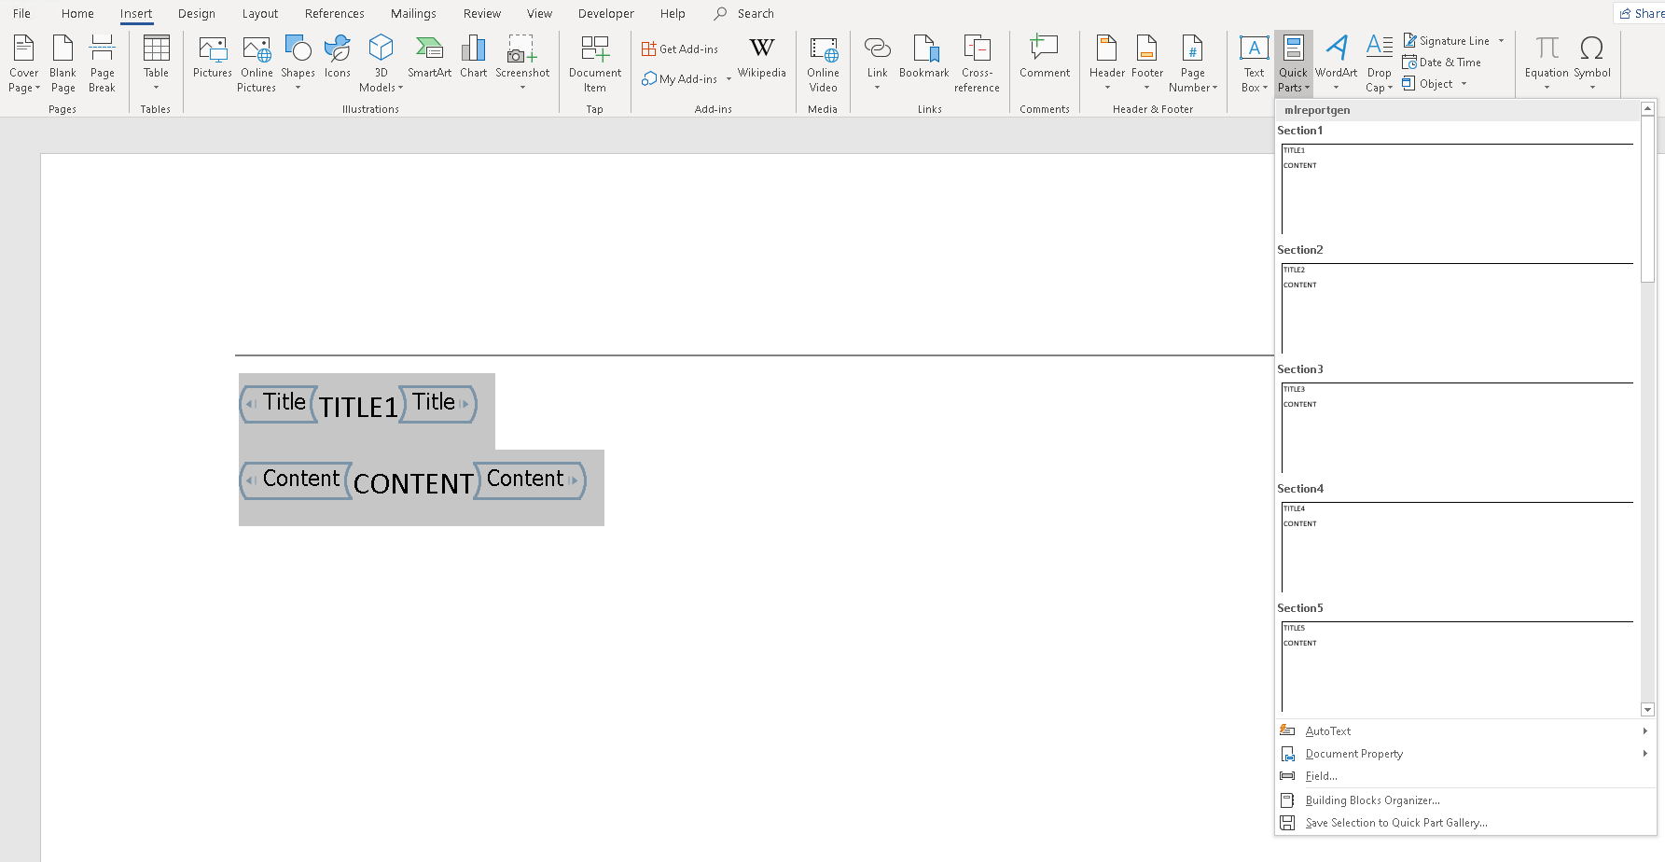Open the Developer tab
The height and width of the screenshot is (862, 1665).
pyautogui.click(x=605, y=13)
